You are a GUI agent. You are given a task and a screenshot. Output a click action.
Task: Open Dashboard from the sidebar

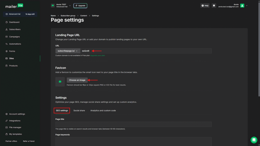[14, 22]
